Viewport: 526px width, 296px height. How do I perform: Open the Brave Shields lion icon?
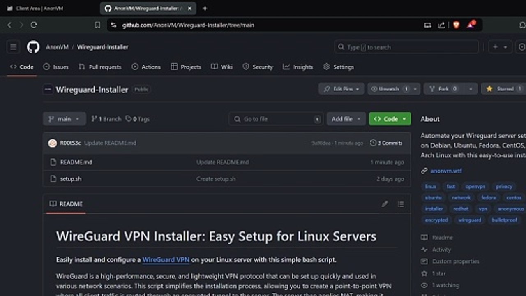tap(456, 25)
